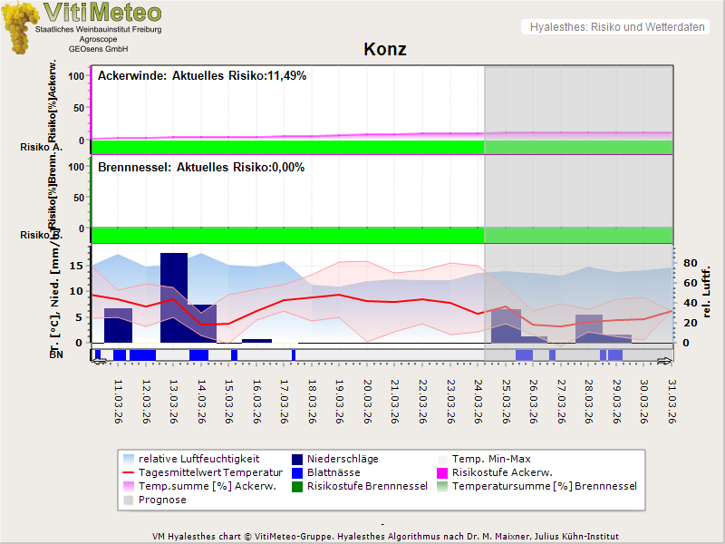This screenshot has height=544, width=725.
Task: Click the Temp. Min-Max legend entry
Action: [489, 459]
